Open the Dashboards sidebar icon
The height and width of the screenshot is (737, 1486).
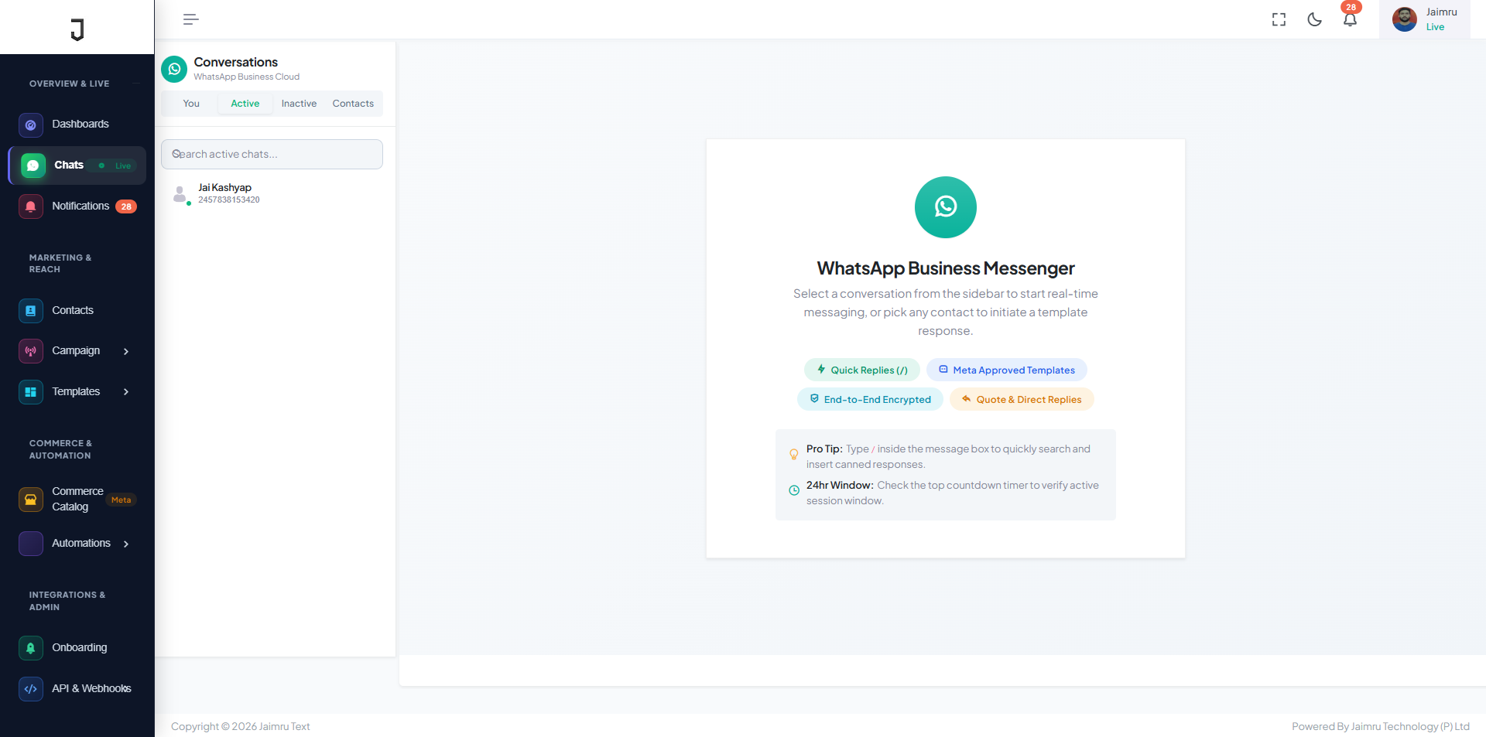click(x=30, y=125)
